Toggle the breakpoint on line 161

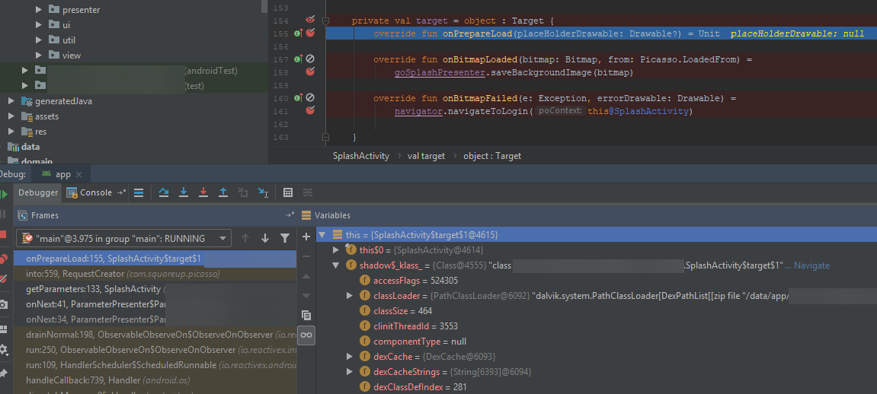point(310,110)
